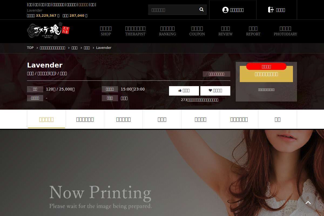Open the RANKING navigation menu
This screenshot has height=216, width=324.
coord(167,31)
